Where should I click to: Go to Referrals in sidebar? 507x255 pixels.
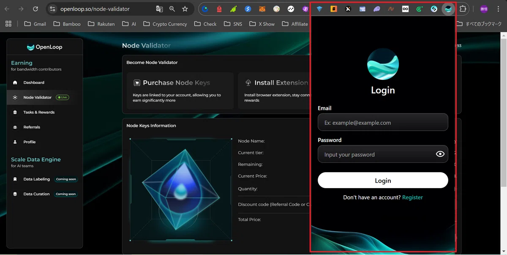[x=45, y=127]
